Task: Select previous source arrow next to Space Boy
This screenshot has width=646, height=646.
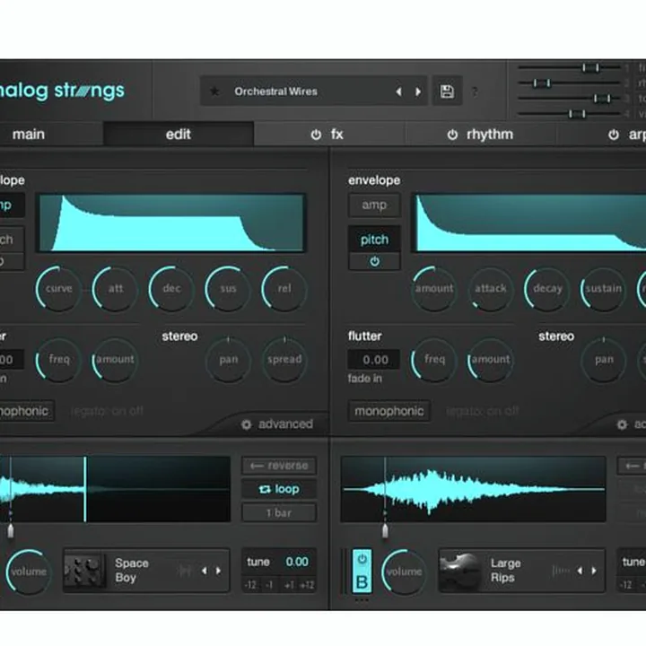Action: [204, 571]
